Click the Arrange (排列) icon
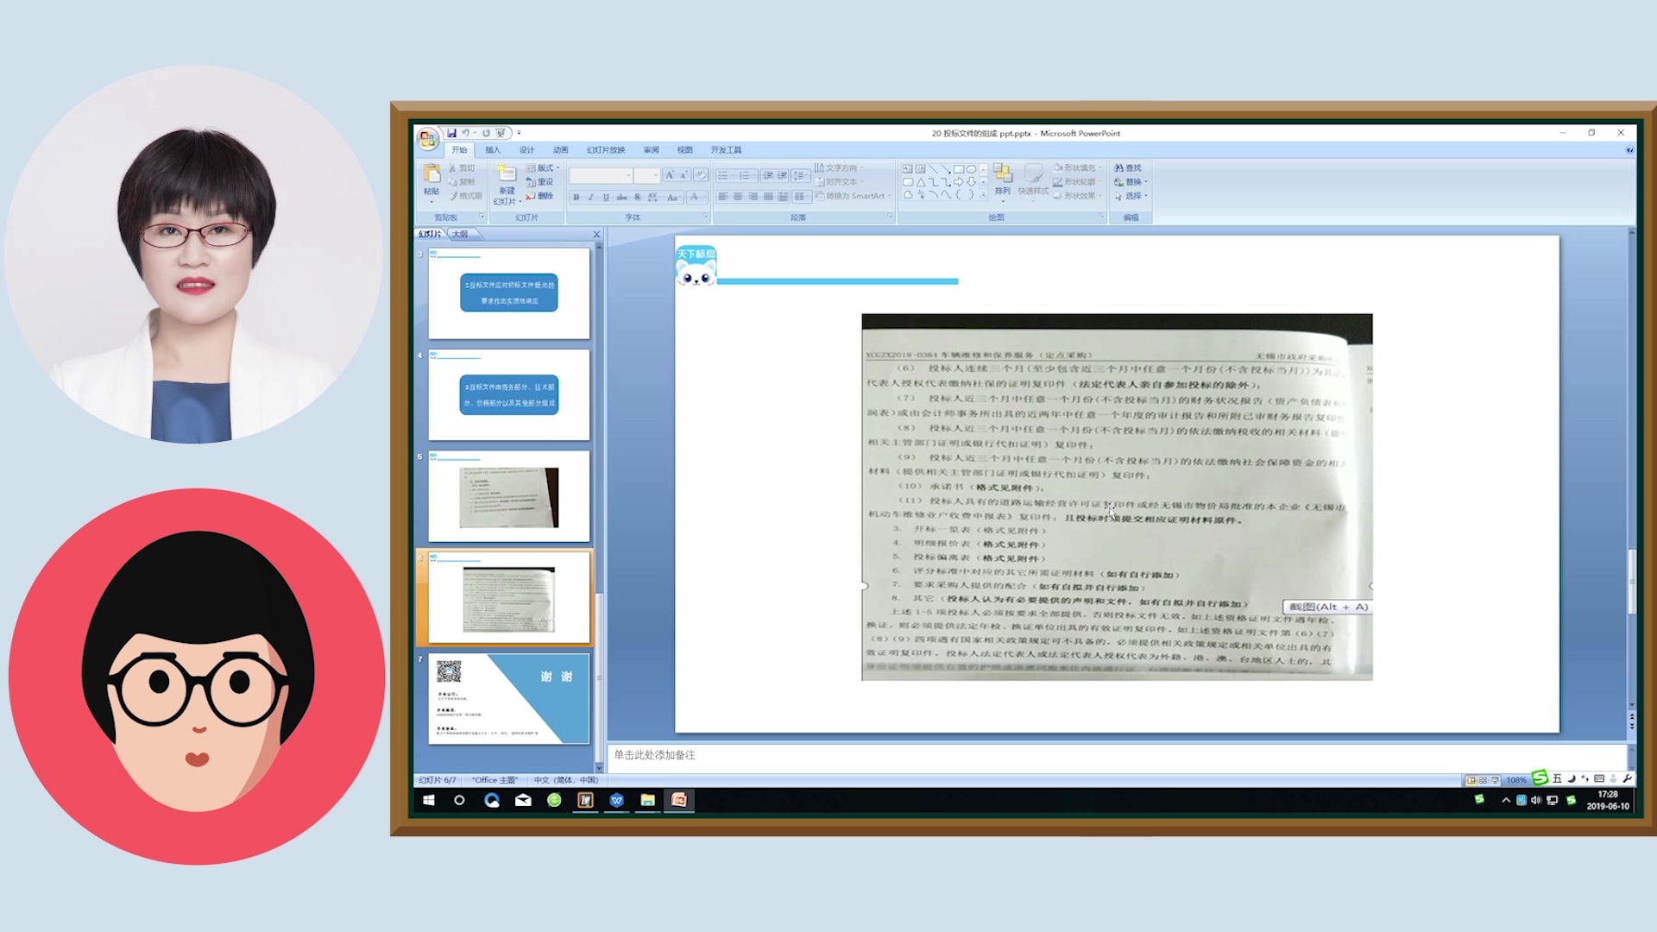This screenshot has height=932, width=1657. tap(1002, 175)
